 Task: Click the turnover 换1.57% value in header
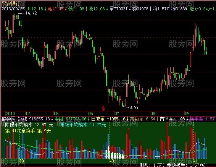click(x=161, y=9)
